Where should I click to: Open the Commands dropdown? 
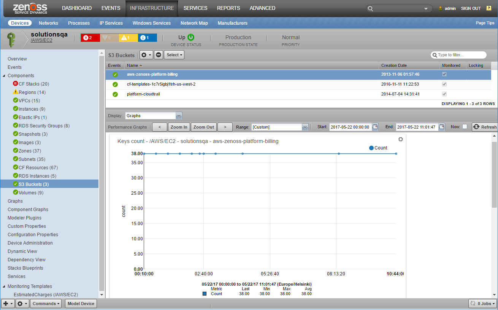click(x=46, y=304)
